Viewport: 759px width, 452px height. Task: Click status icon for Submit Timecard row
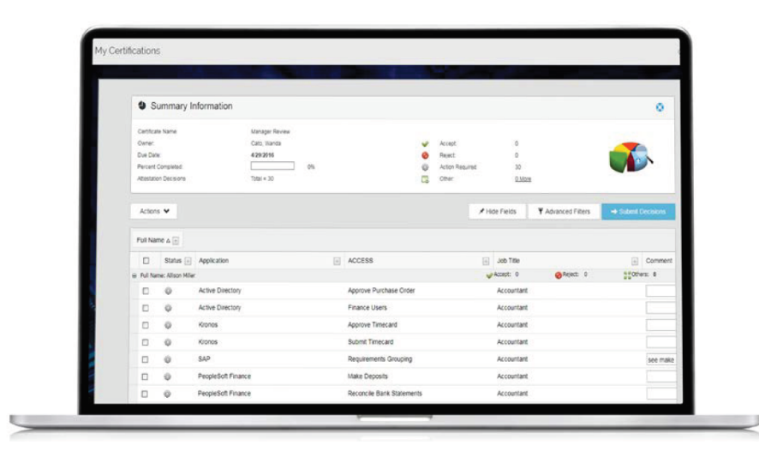tap(168, 342)
